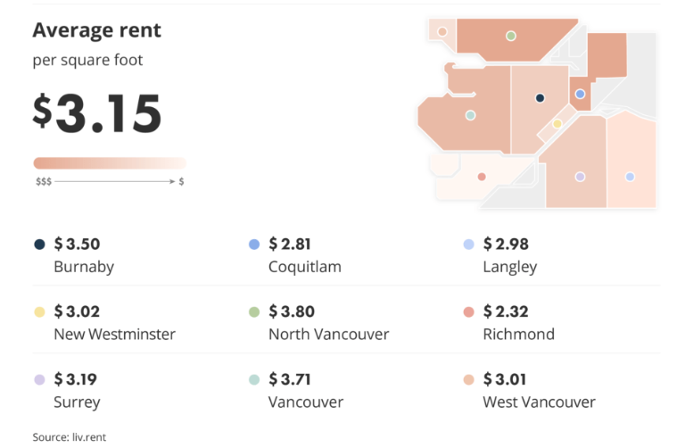This screenshot has height=448, width=685.
Task: Click the Average rent heading
Action: point(96,30)
